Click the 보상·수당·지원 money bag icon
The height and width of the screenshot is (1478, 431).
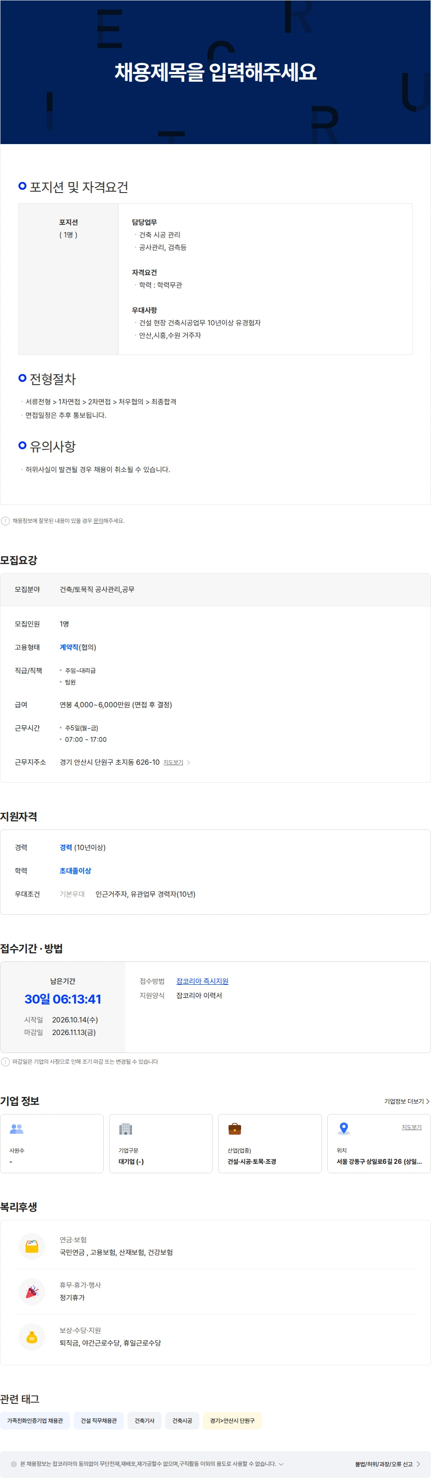click(x=32, y=1337)
